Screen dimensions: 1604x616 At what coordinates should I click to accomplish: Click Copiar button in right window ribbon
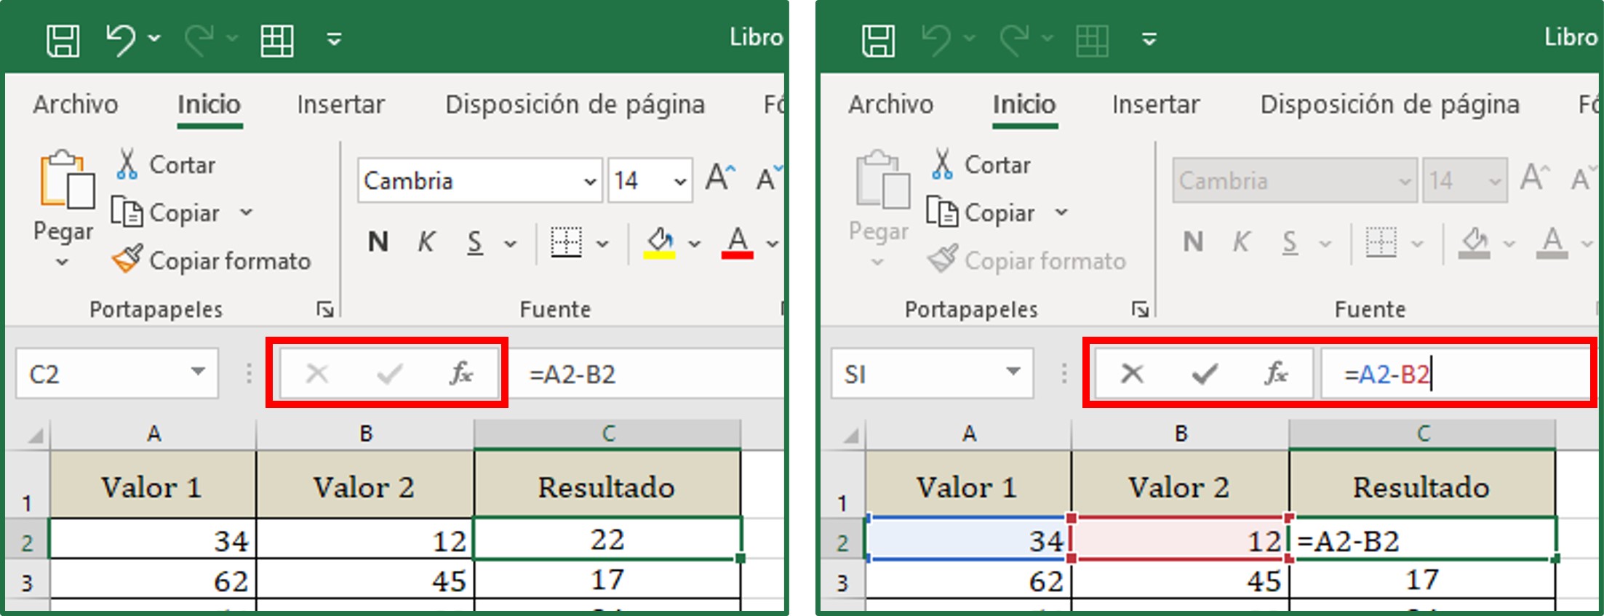tap(998, 212)
